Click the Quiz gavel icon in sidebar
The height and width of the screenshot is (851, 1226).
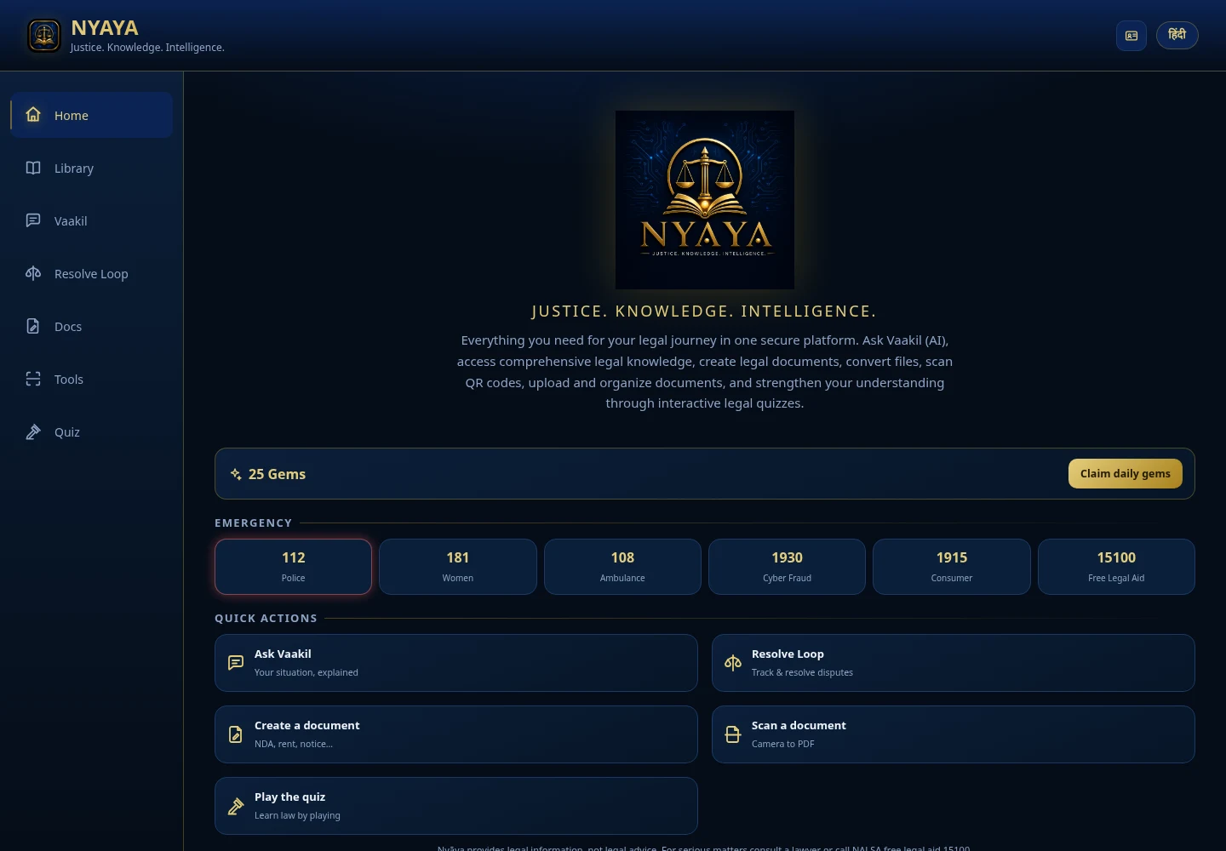pos(33,431)
